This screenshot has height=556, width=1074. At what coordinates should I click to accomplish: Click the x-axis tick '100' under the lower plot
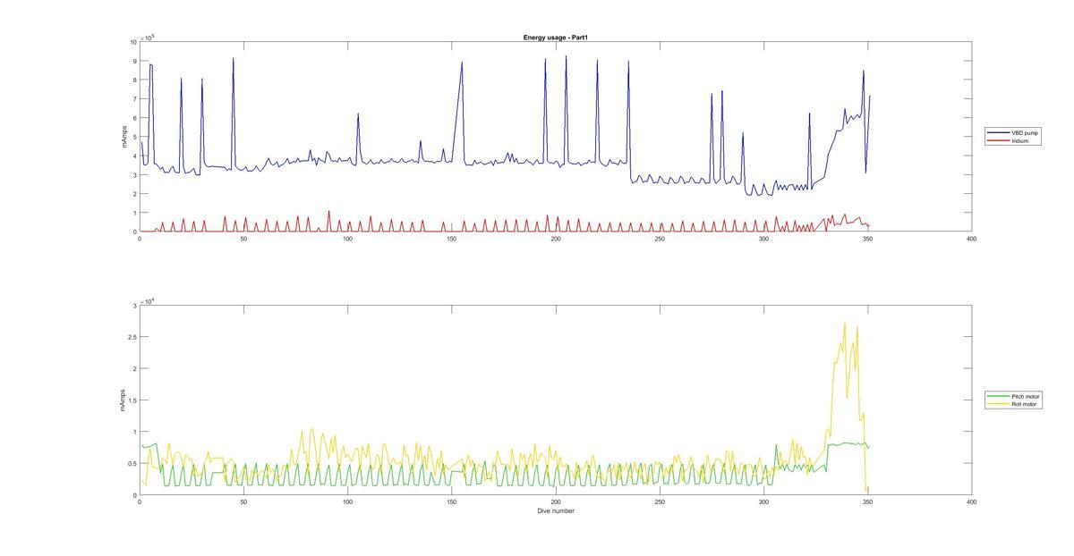point(347,502)
